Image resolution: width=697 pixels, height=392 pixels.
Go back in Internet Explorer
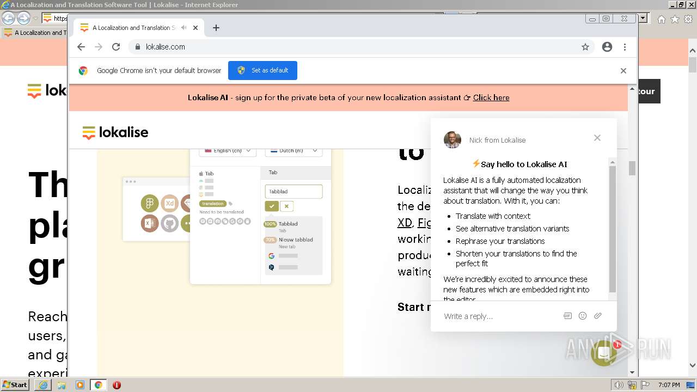point(9,18)
